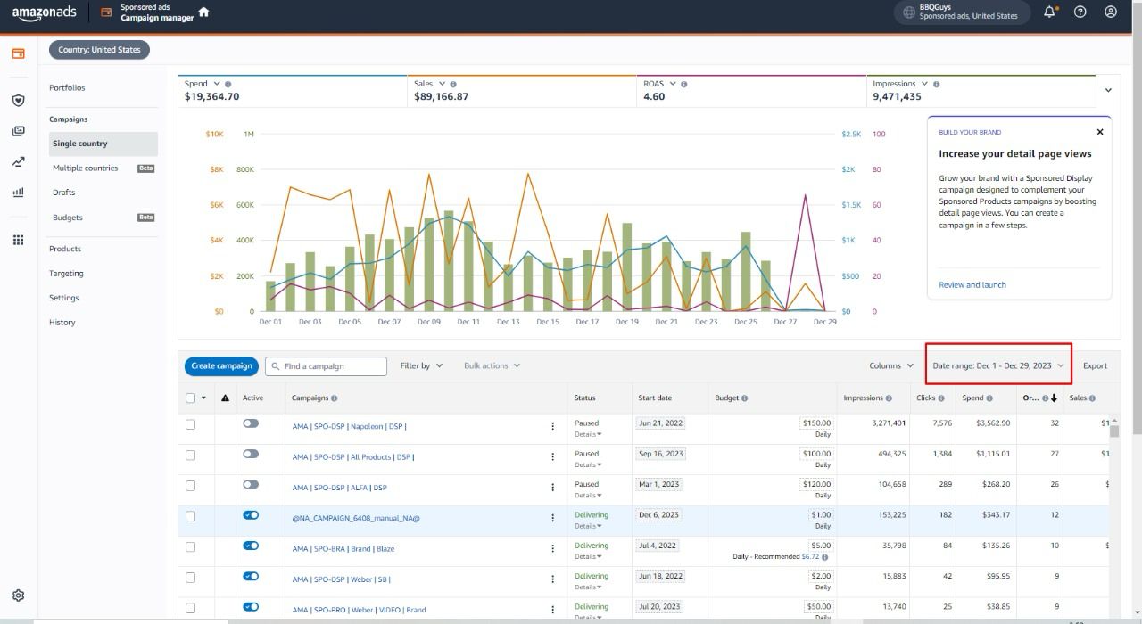This screenshot has width=1142, height=624.
Task: Sort by the Orders column header
Action: [1039, 398]
